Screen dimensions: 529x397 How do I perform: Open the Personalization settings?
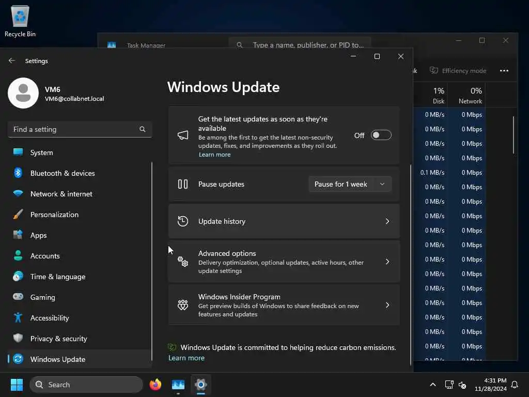(79, 215)
